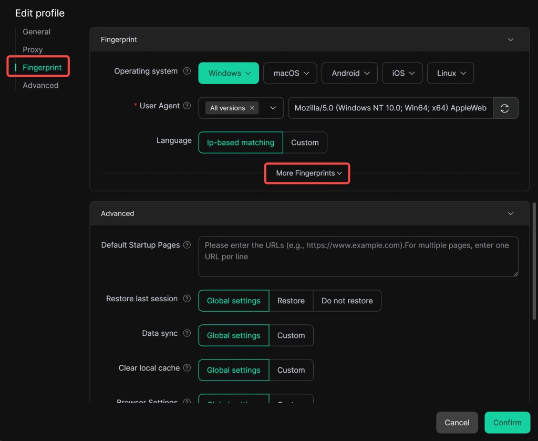Switch to Advanced sidebar section

pos(40,85)
